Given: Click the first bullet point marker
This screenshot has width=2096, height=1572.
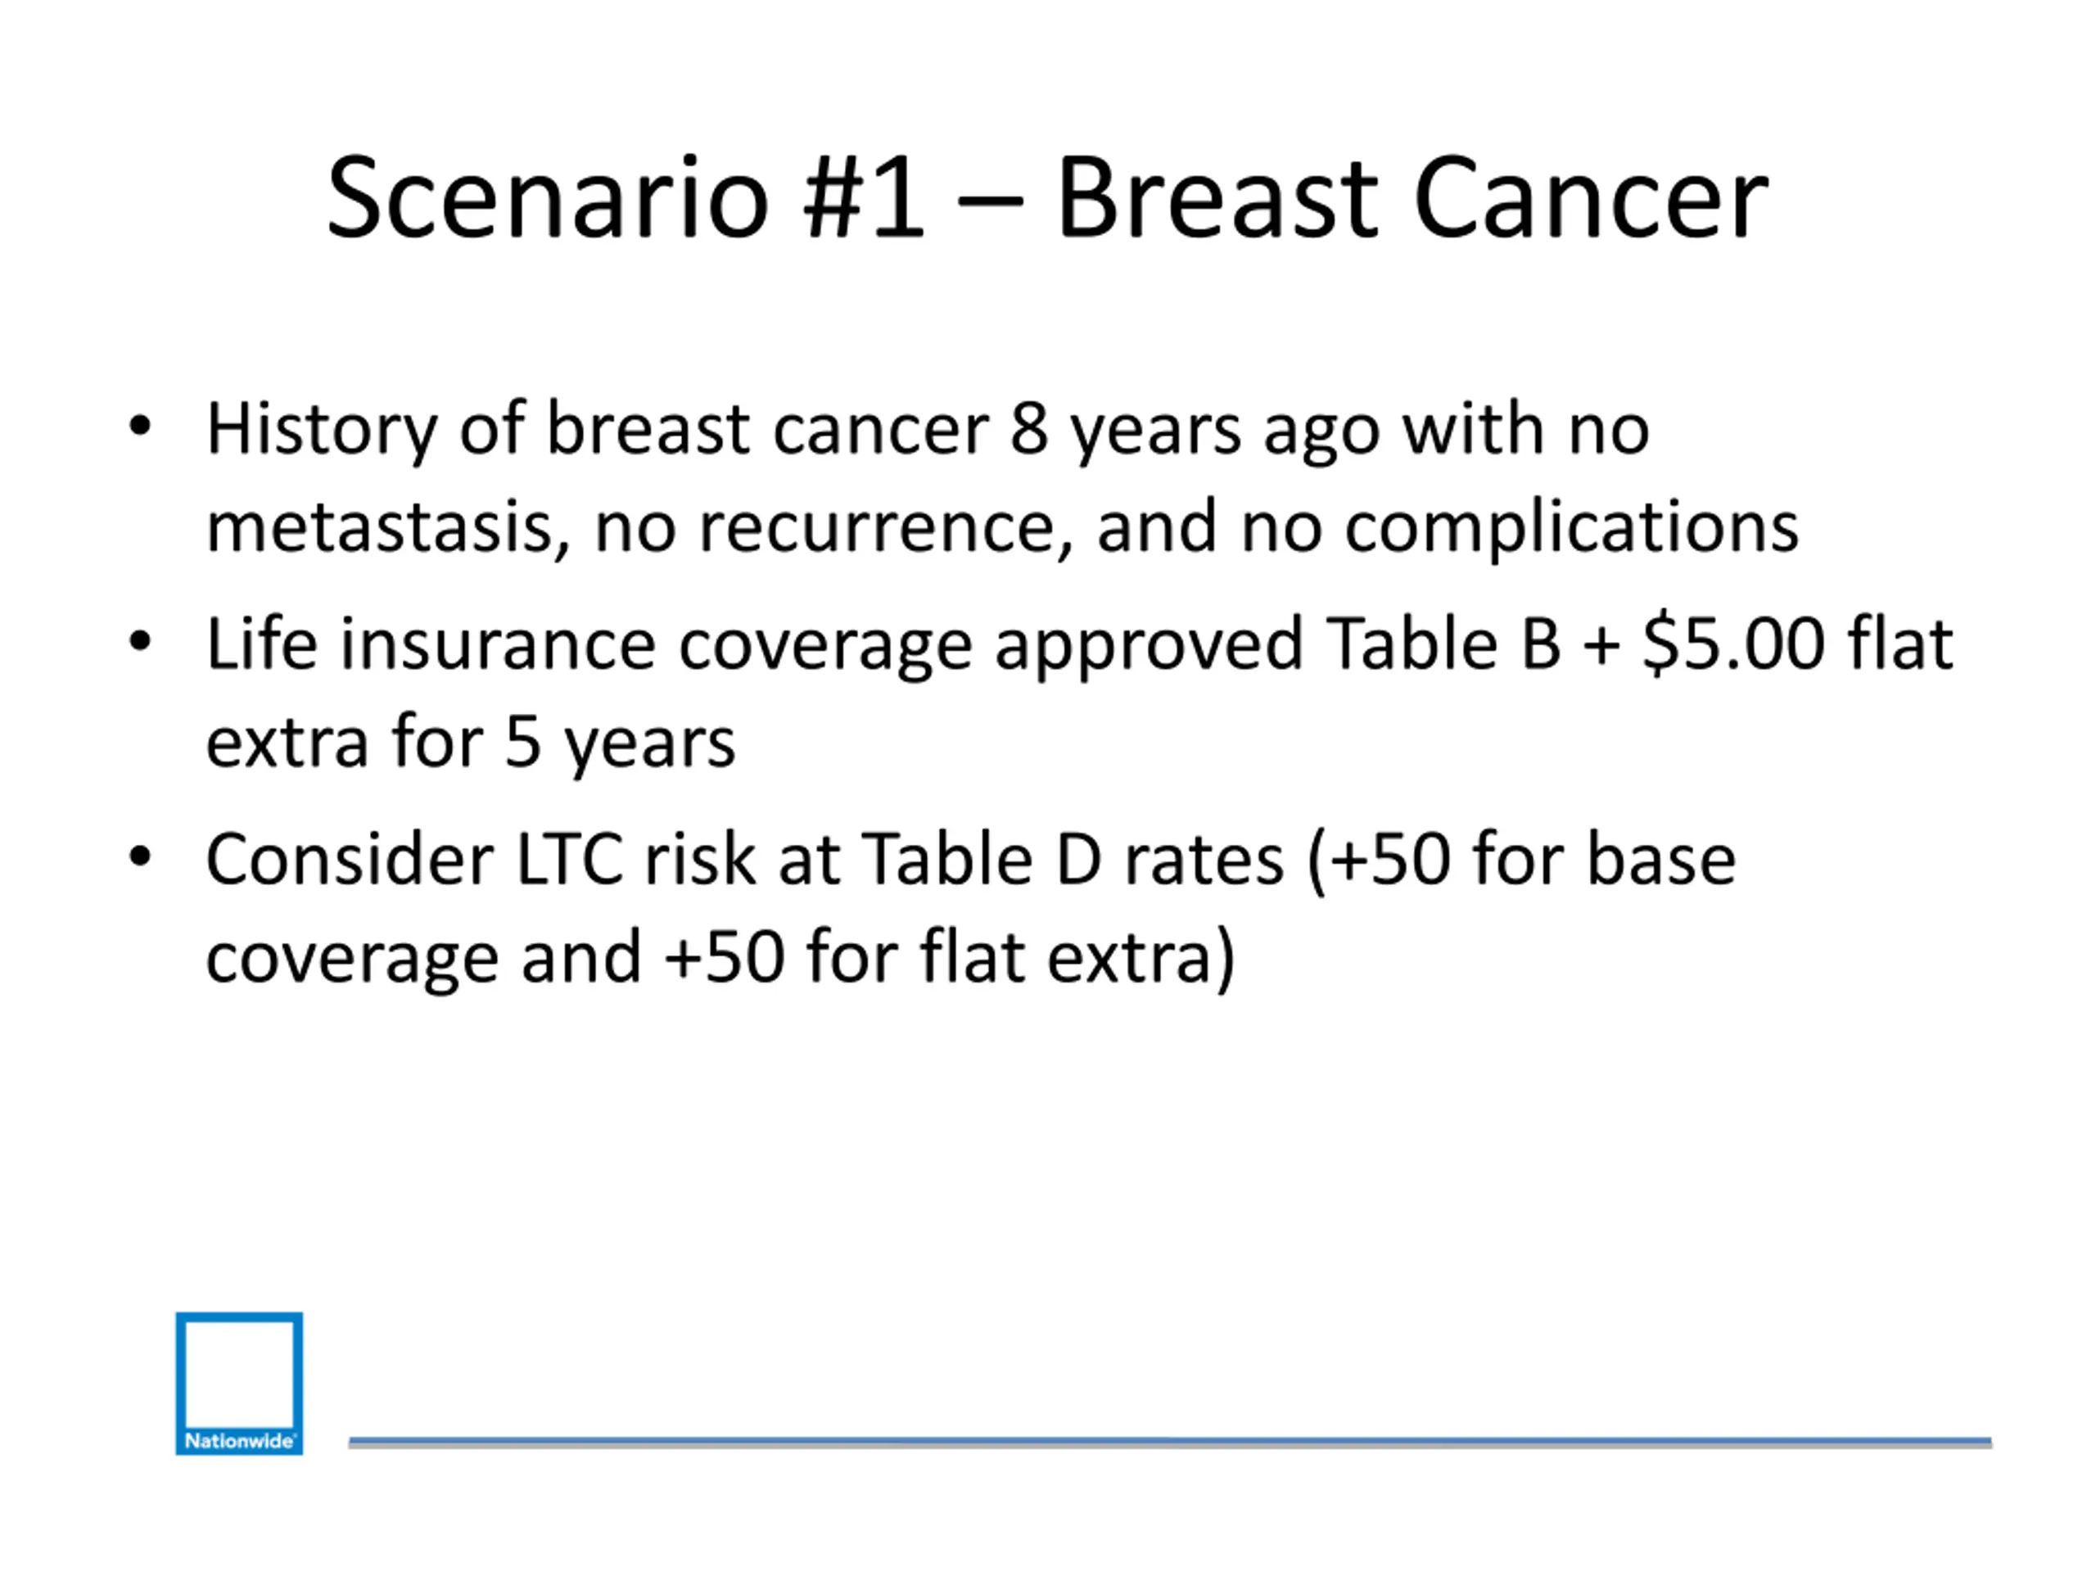Looking at the screenshot, I should (140, 426).
